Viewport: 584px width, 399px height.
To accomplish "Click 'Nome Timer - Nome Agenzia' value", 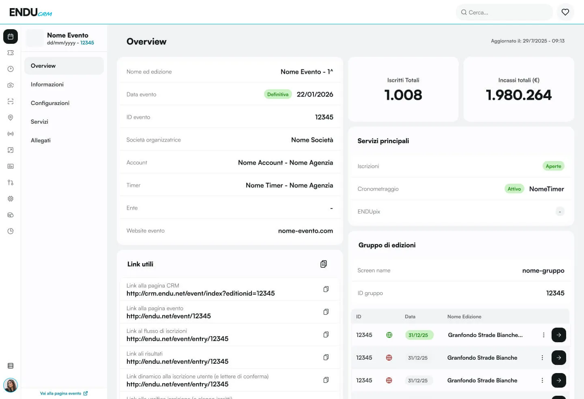I will pos(290,185).
